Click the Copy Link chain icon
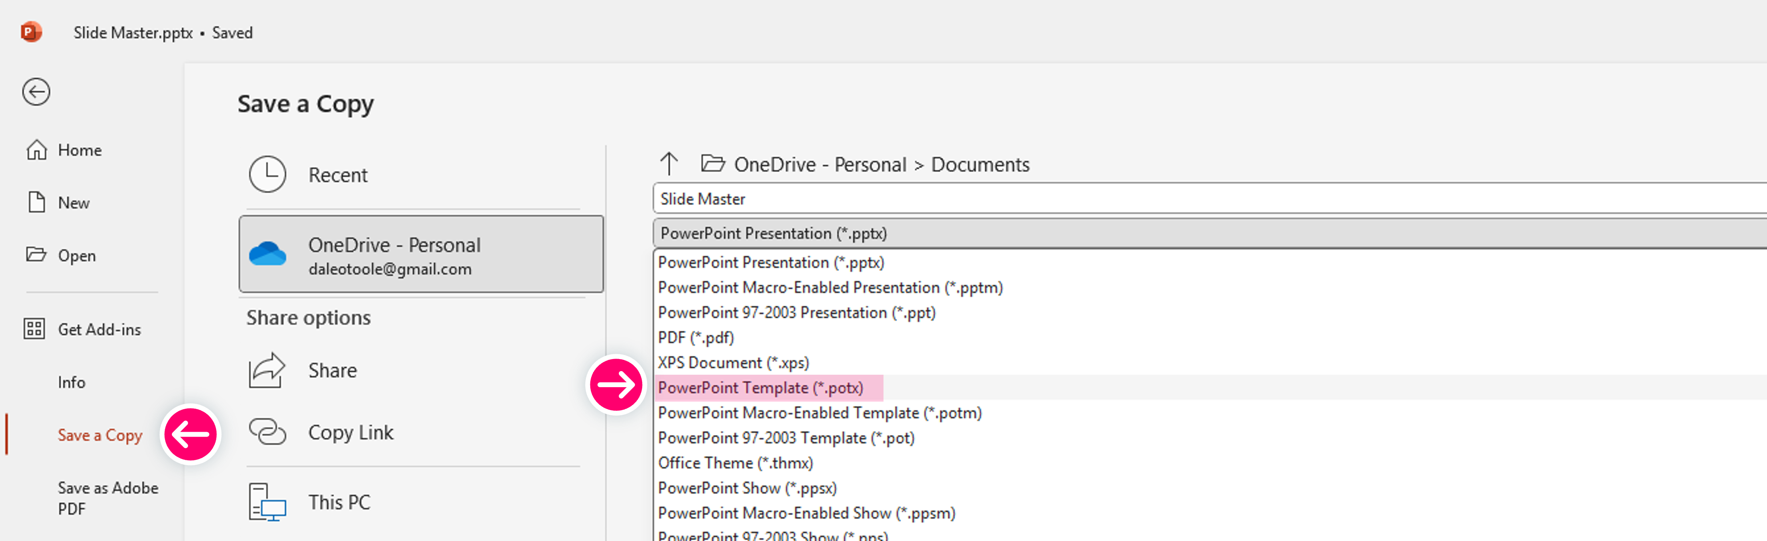Image resolution: width=1767 pixels, height=541 pixels. coord(267,432)
